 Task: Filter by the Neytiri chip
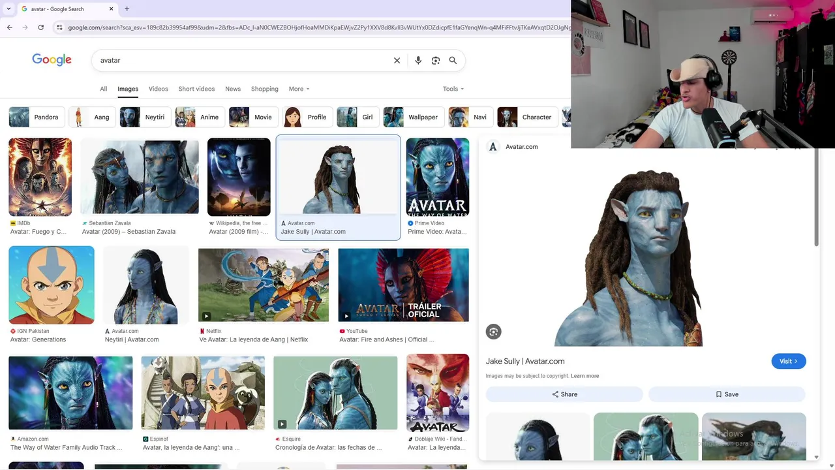point(145,117)
